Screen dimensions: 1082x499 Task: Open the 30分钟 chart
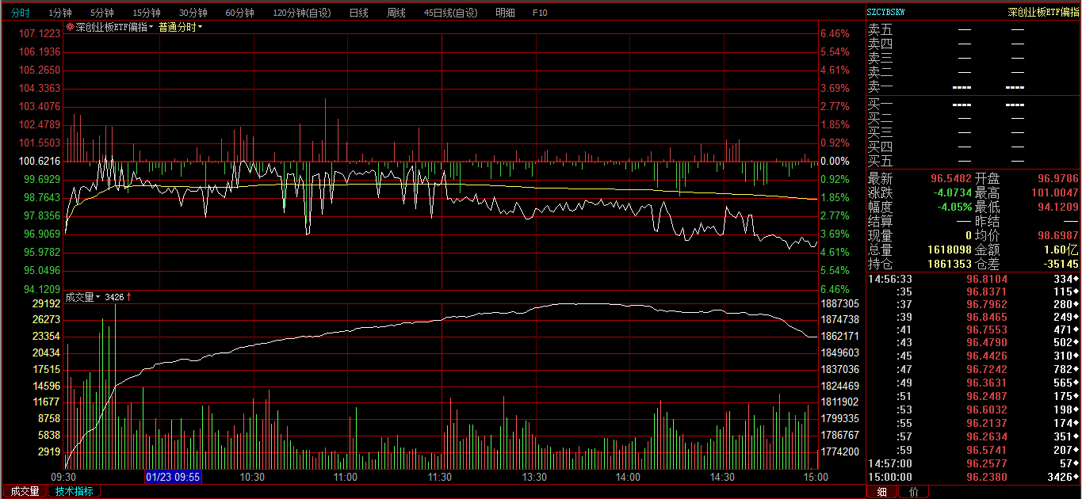point(193,13)
